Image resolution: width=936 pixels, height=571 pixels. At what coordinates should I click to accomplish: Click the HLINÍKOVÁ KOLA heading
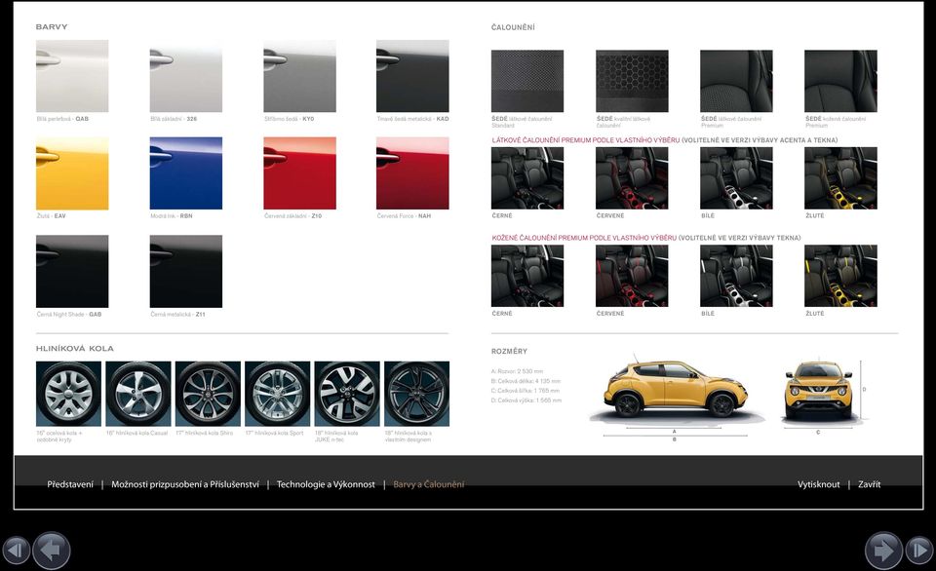(x=75, y=349)
